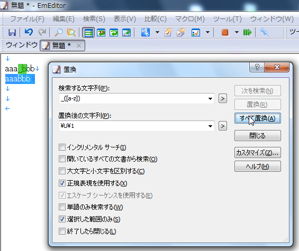Enable 終了したら閉じる checkbox
The height and width of the screenshot is (251, 299).
click(x=62, y=231)
